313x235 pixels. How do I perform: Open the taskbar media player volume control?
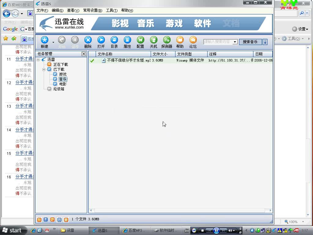coord(230,231)
